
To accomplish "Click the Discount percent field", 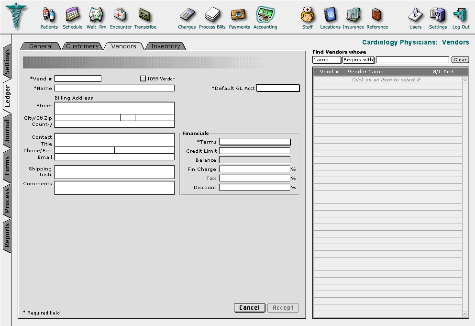I will pyautogui.click(x=255, y=187).
